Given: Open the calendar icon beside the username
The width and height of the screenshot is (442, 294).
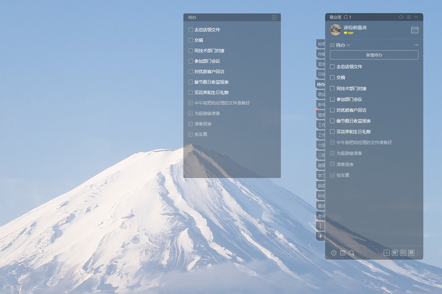Looking at the screenshot, I should [x=414, y=30].
